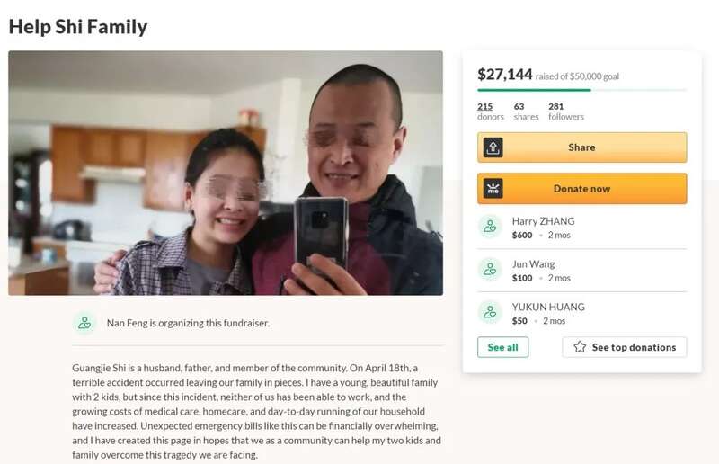
Task: Click the star icon beside top donations
Action: 580,347
